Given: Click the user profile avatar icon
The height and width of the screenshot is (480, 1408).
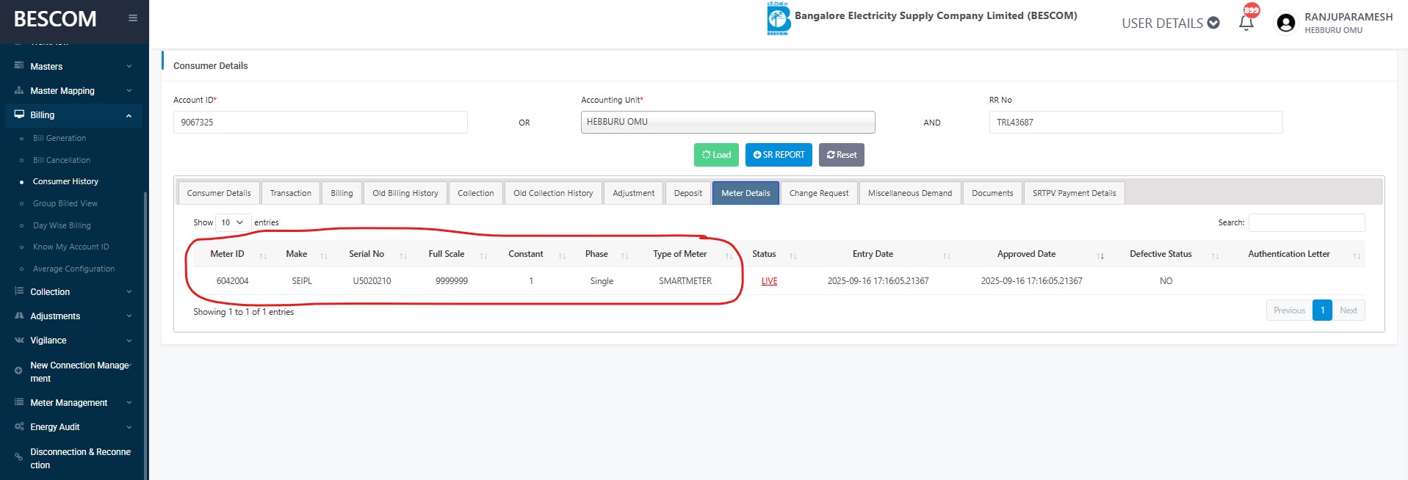Looking at the screenshot, I should [1285, 23].
